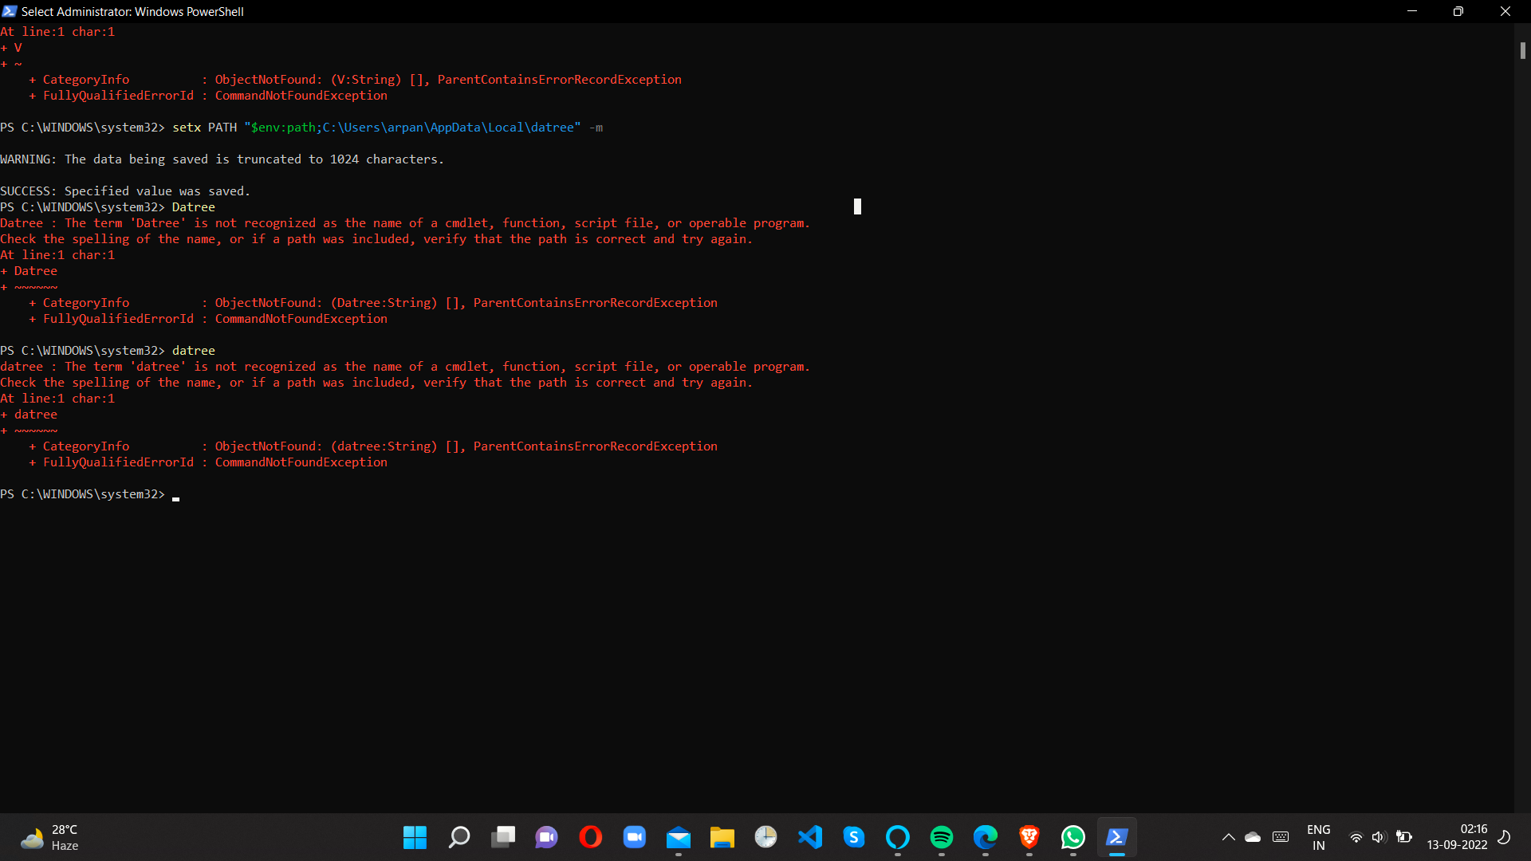The width and height of the screenshot is (1531, 861).
Task: Open the Brave browser
Action: [1029, 837]
